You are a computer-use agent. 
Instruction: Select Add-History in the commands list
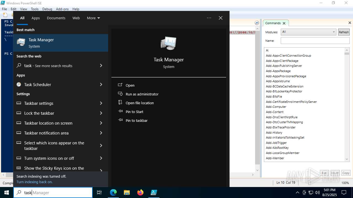(274, 133)
